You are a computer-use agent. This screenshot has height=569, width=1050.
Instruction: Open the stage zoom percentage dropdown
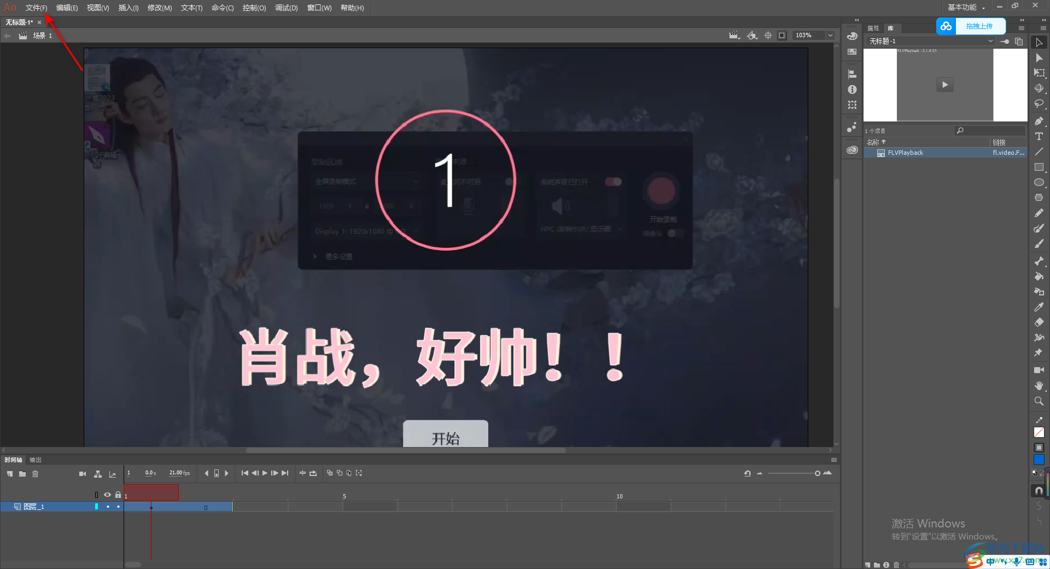click(830, 35)
